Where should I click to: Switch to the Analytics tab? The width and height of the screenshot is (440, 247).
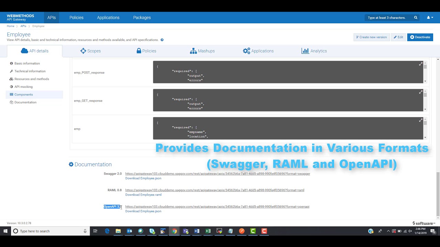click(314, 51)
